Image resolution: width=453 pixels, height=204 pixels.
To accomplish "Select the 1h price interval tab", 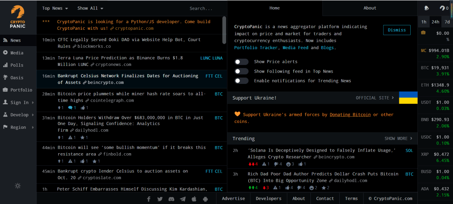I will tap(424, 22).
